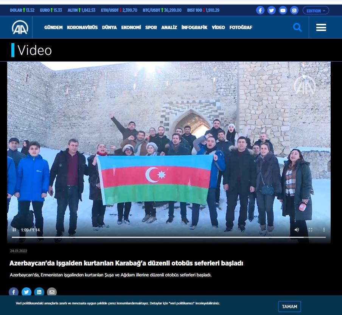Enter fullscreen video mode

coord(310,230)
